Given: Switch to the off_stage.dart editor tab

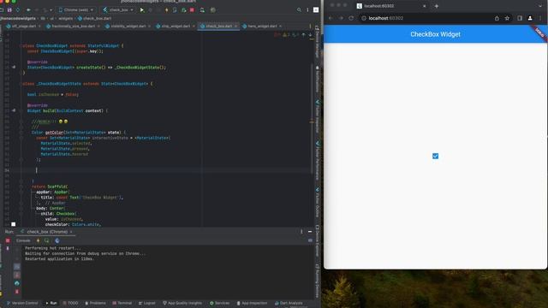Looking at the screenshot, I should coord(23,27).
